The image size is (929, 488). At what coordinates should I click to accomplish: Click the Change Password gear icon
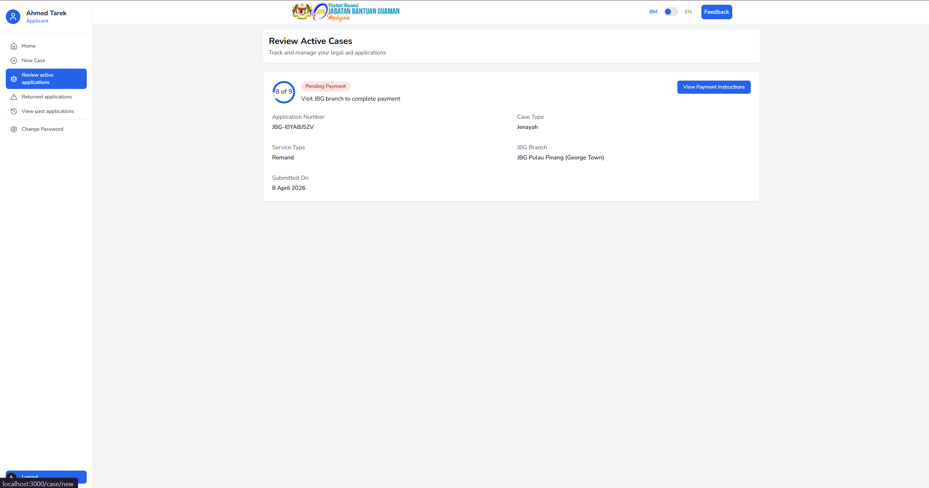click(14, 129)
